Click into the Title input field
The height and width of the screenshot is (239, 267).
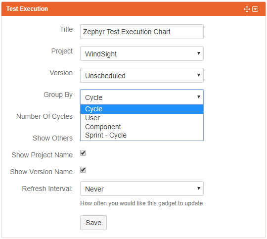(x=142, y=32)
